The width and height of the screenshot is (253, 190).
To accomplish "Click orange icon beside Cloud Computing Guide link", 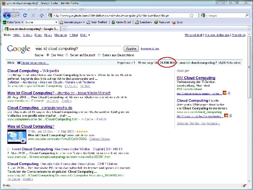I will (x=226, y=115).
